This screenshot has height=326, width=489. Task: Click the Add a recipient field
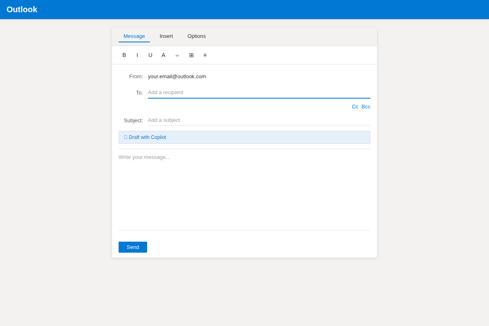259,93
